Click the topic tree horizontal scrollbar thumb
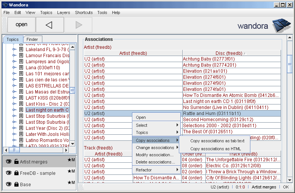Screen dimensions: 295x193 click(14, 150)
